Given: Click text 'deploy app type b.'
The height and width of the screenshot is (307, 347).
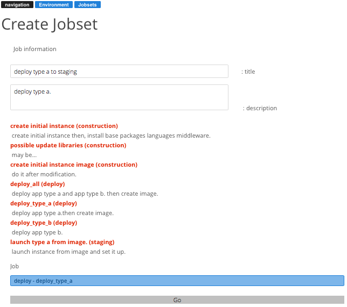Looking at the screenshot, I should 37,233.
